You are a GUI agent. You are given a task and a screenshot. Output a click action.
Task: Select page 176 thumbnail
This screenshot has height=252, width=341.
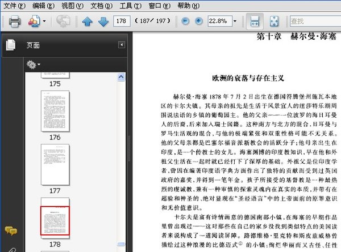pos(55,111)
